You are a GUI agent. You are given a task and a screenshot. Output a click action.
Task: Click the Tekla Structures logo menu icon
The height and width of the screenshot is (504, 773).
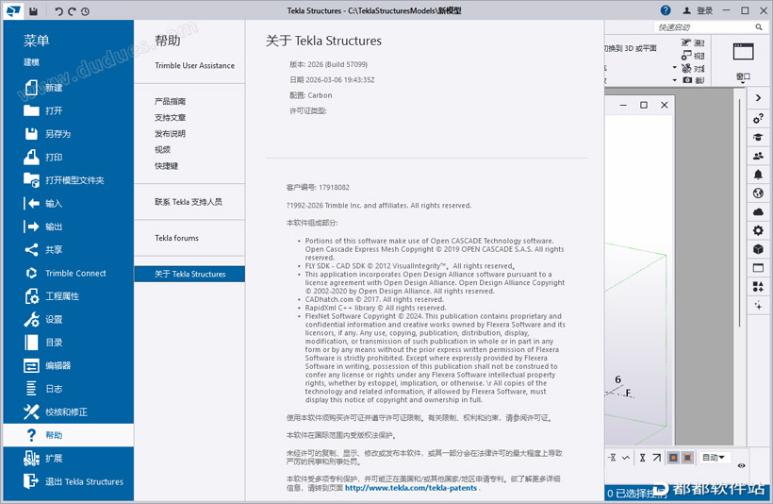(13, 10)
